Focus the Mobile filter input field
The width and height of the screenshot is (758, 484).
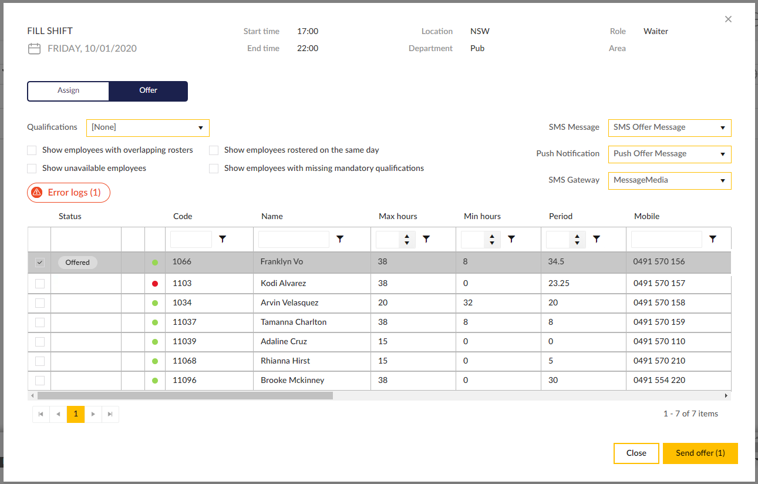tap(666, 239)
